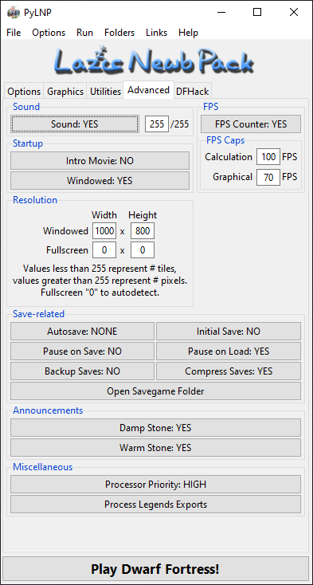Click the Calculation FPS cap field
Image resolution: width=313 pixels, height=585 pixels.
tap(268, 157)
